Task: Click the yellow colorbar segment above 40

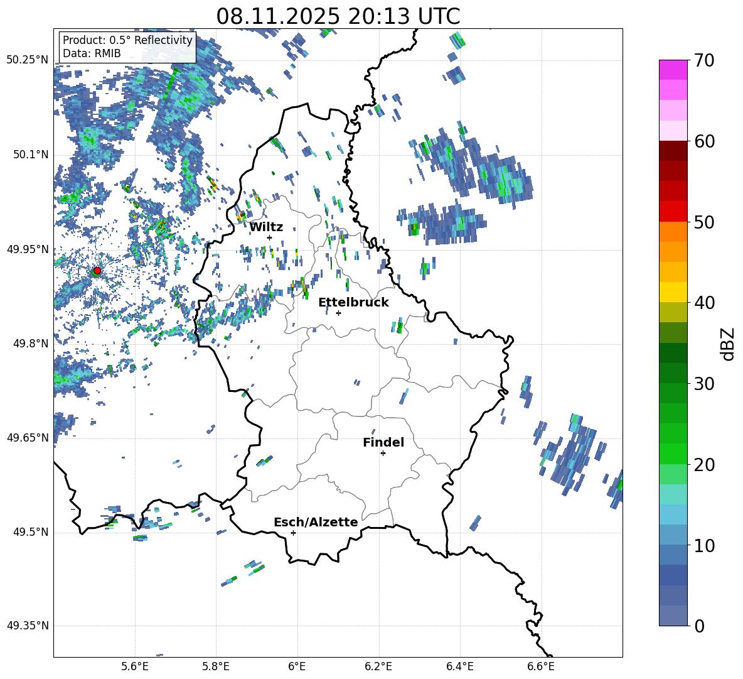Action: (673, 292)
